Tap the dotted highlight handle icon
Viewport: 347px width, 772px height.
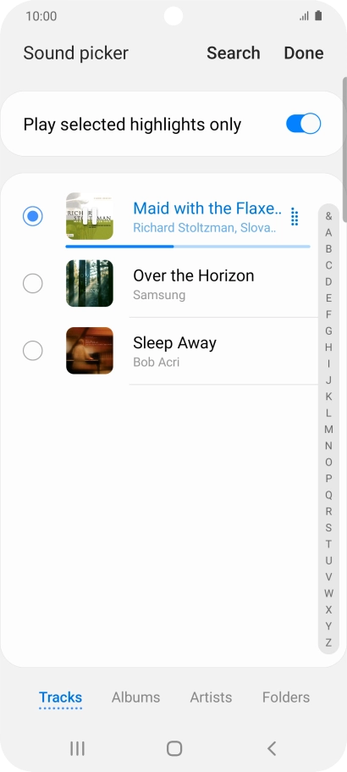[x=295, y=217]
